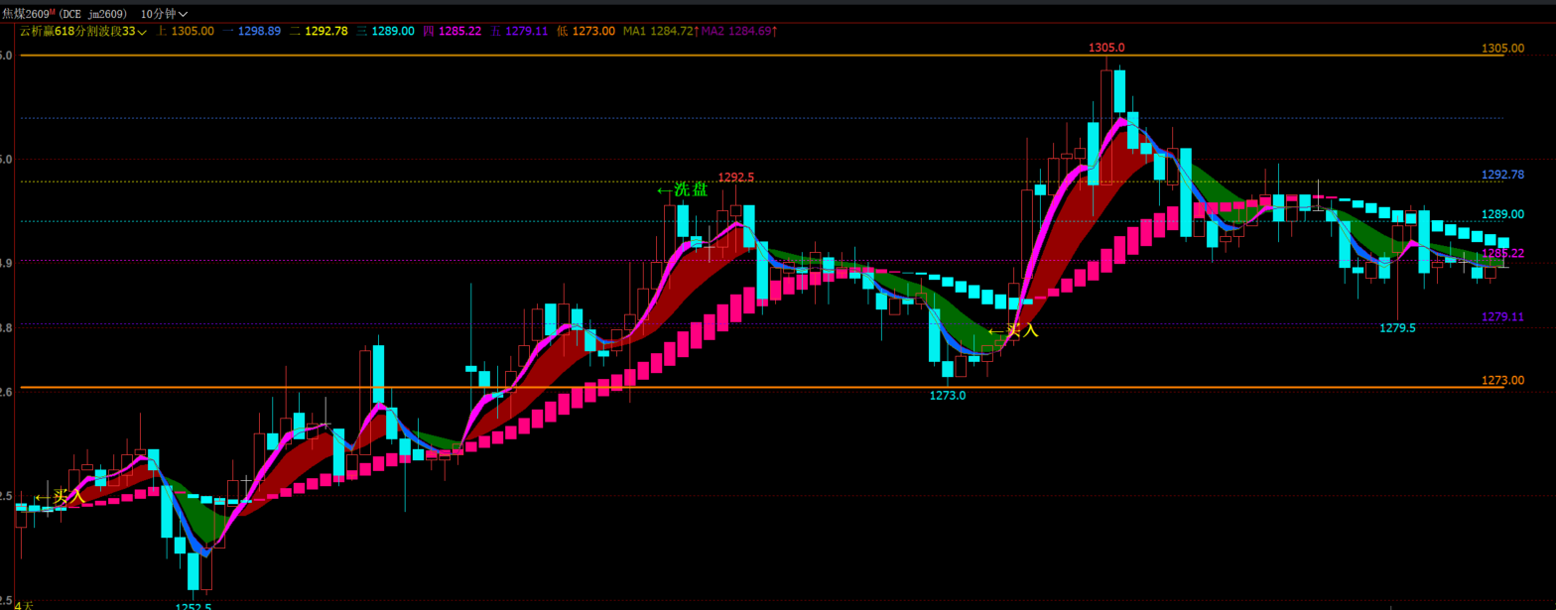The height and width of the screenshot is (610, 1556).
Task: Click the right-edge 1292.78 level label
Action: point(1502,175)
